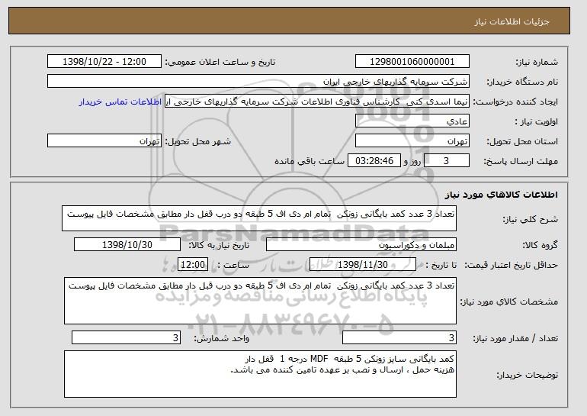Click the goods need date field 1398/10/30

coord(127,245)
